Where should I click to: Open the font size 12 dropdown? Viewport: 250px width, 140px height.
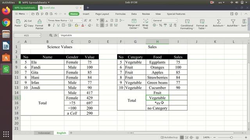pos(82,21)
